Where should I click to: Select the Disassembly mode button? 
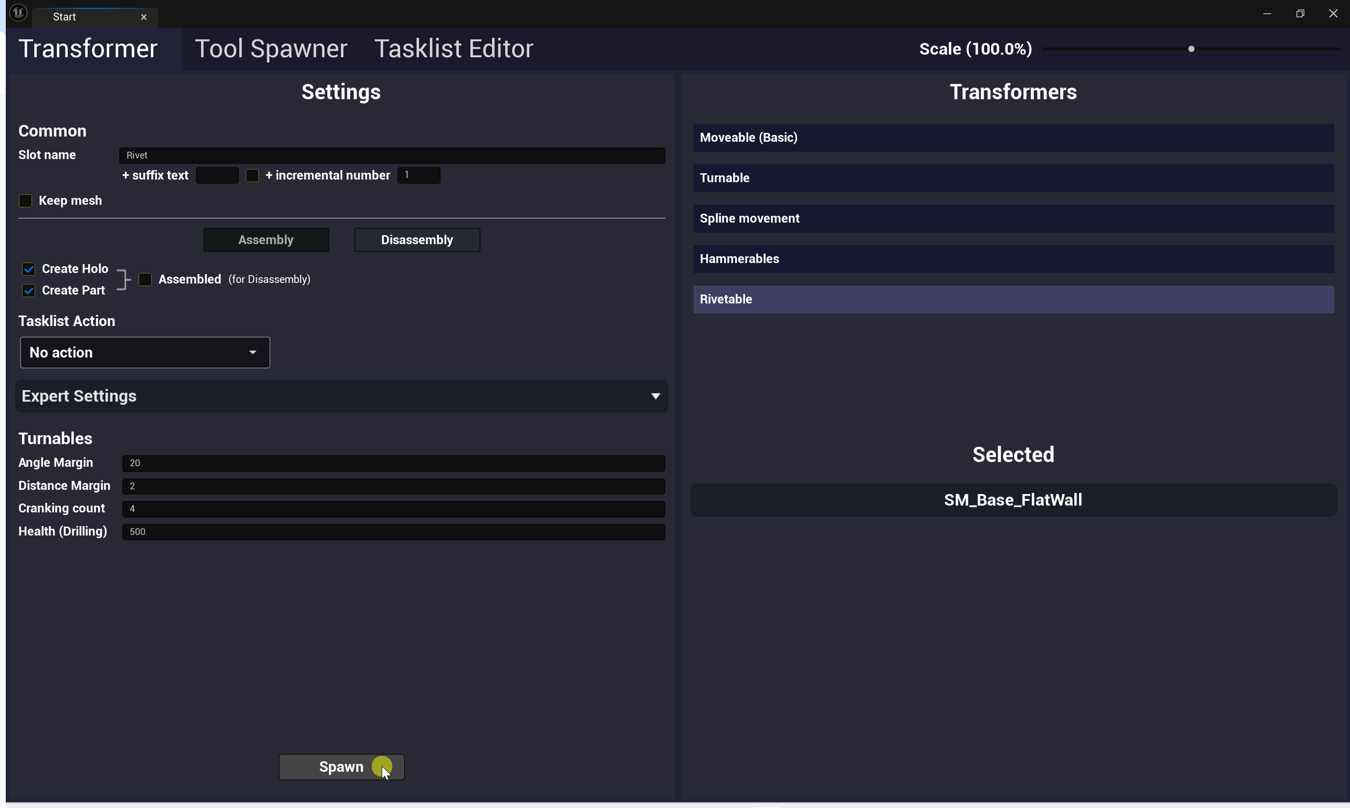tap(416, 240)
